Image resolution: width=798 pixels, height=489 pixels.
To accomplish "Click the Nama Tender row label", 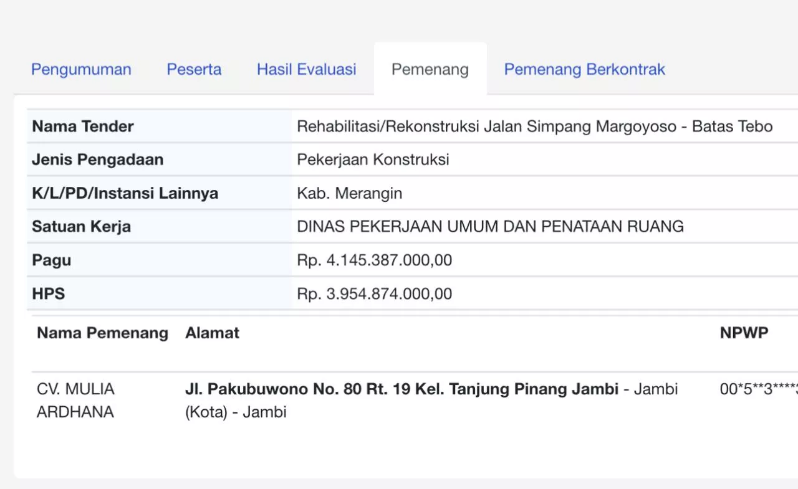I will point(83,126).
